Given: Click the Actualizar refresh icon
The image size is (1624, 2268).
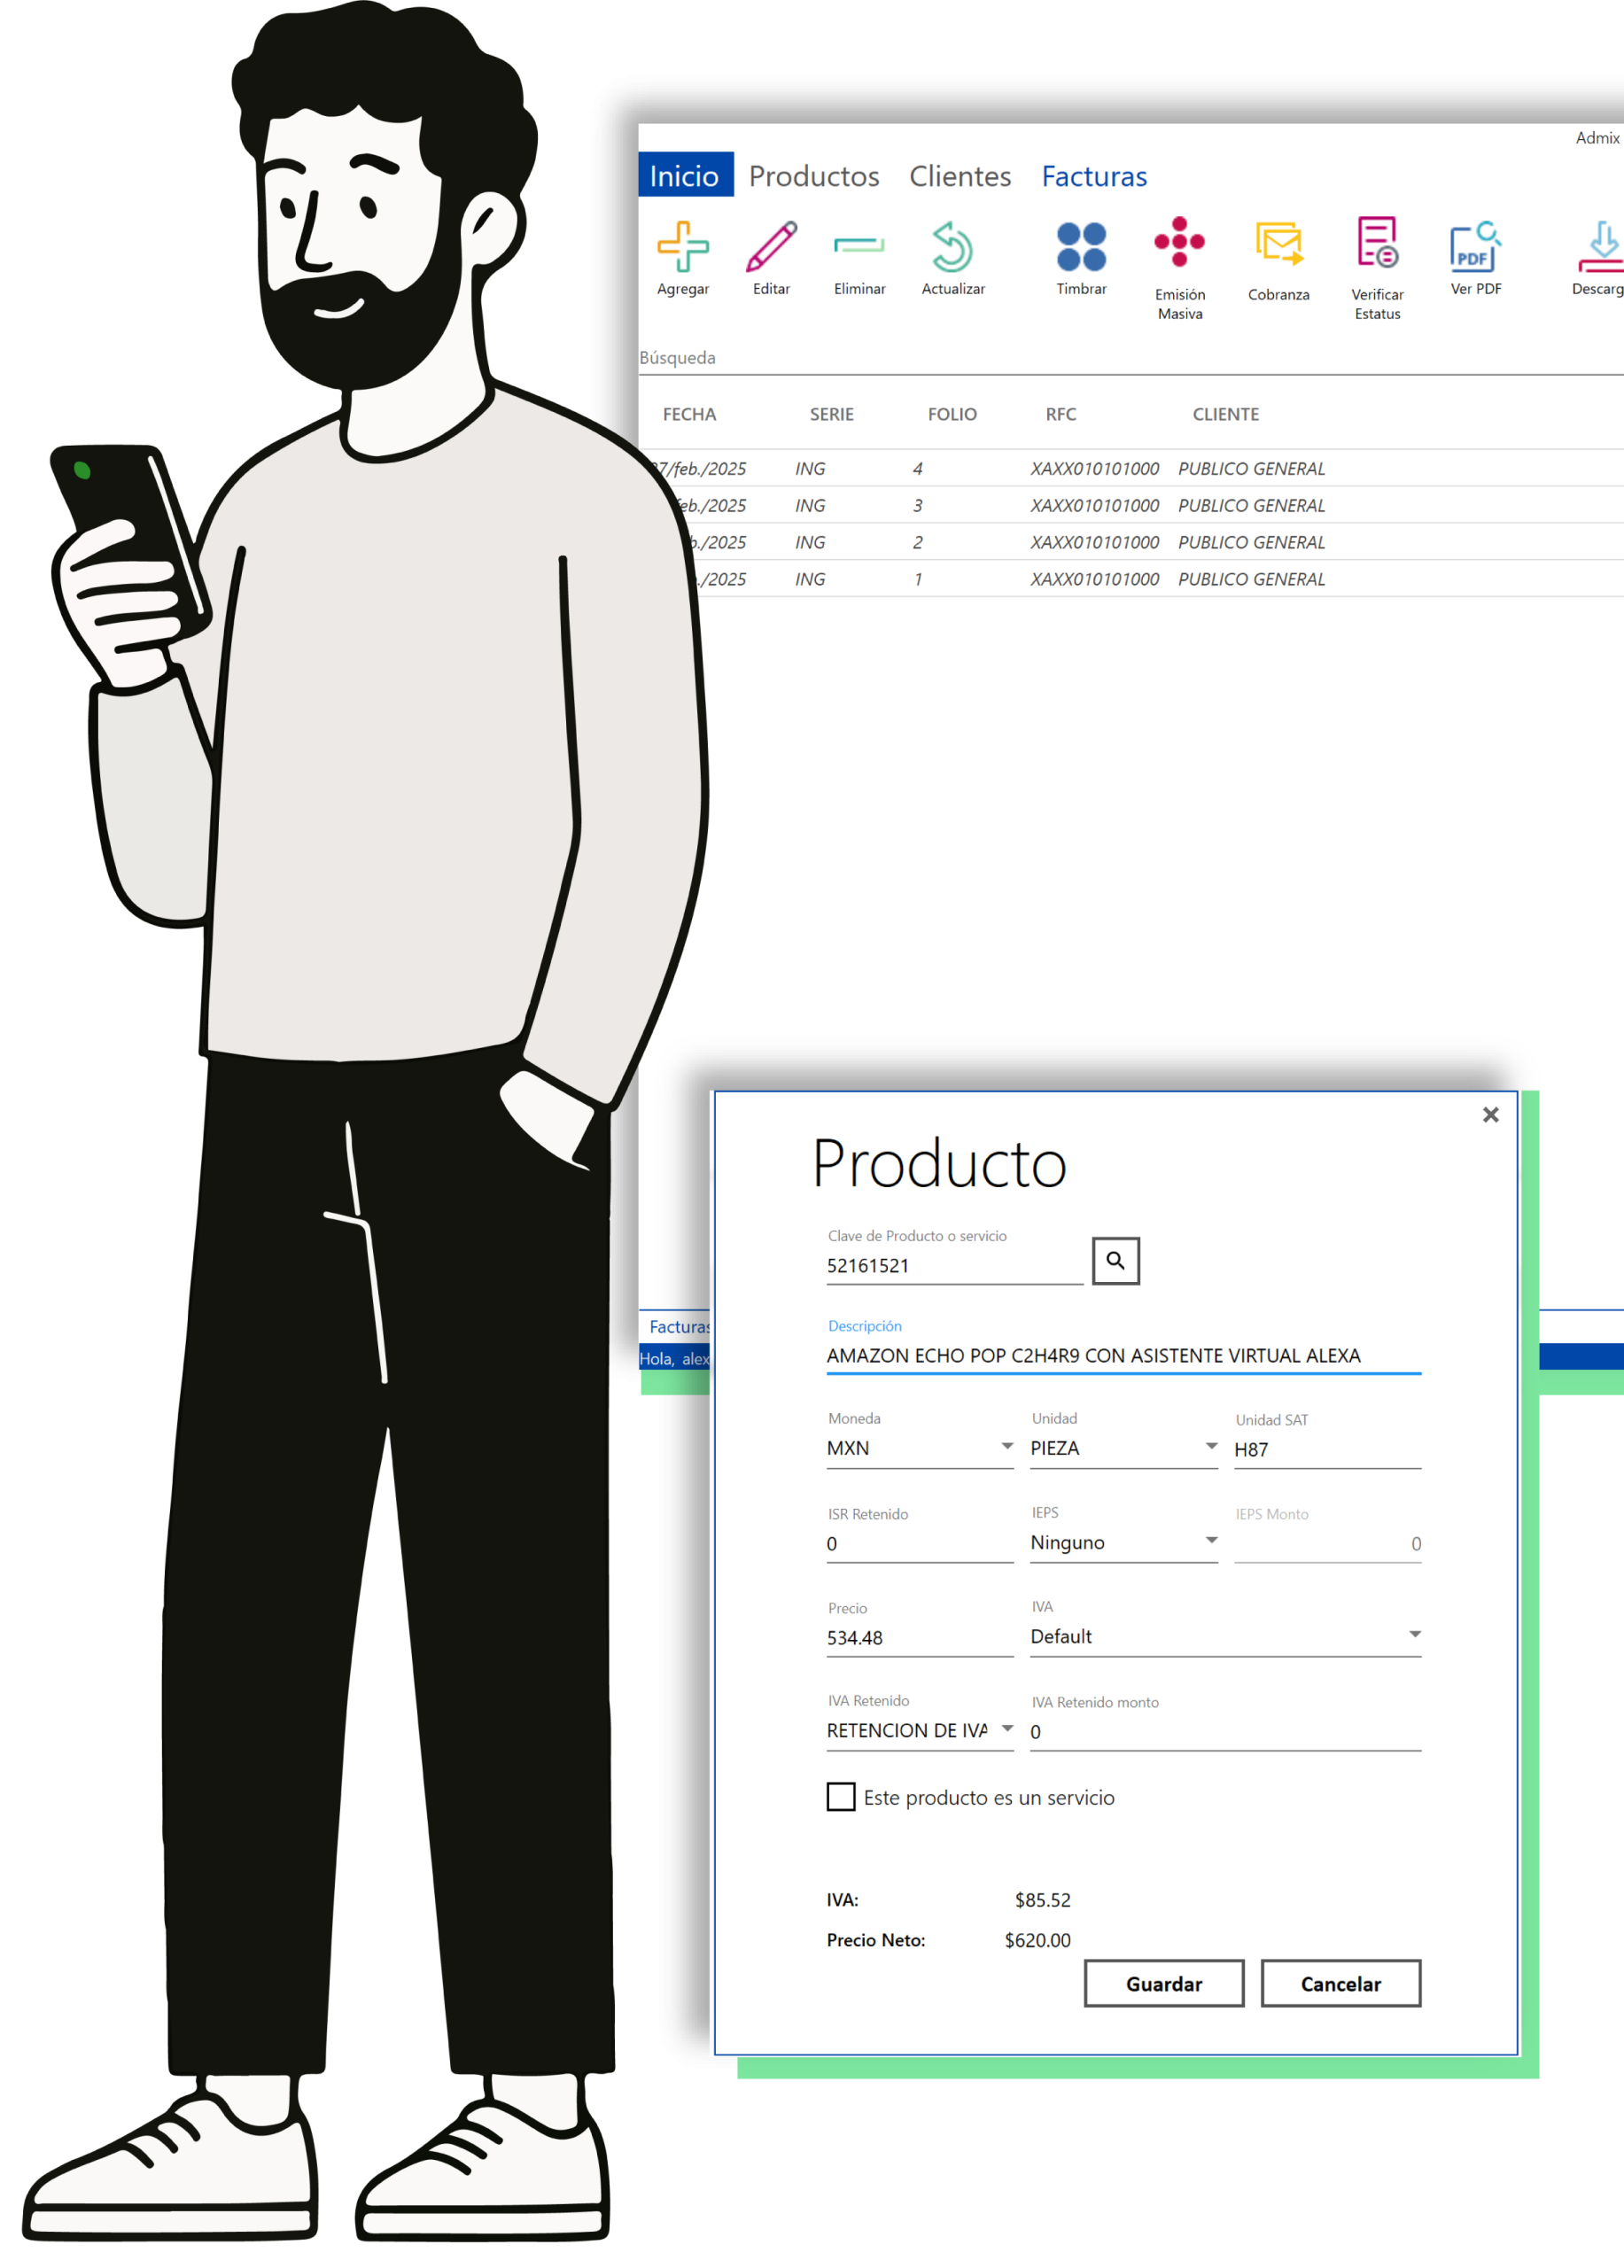Looking at the screenshot, I should click(952, 247).
